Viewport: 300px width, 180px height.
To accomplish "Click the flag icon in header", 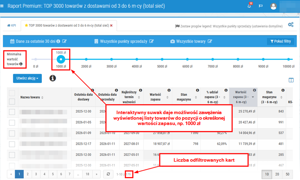I will [x=261, y=6].
